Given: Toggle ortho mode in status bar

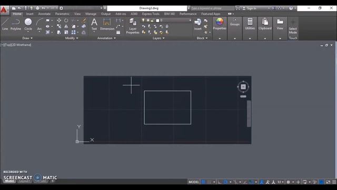Looking at the screenshot, I should pos(220,182).
